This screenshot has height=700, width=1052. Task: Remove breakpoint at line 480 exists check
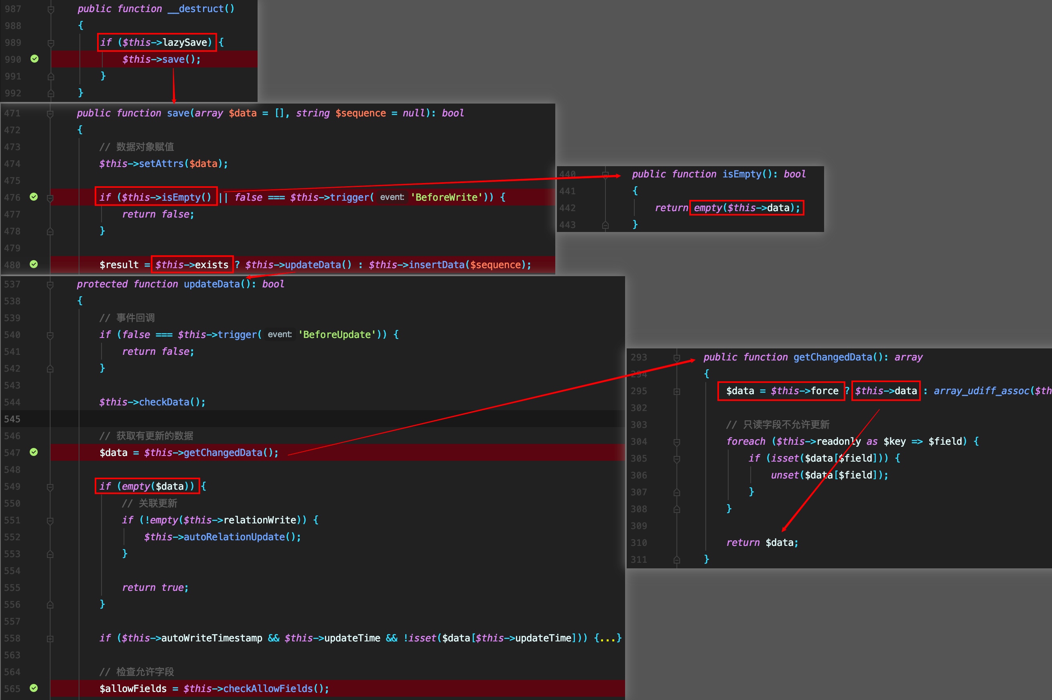pos(34,264)
